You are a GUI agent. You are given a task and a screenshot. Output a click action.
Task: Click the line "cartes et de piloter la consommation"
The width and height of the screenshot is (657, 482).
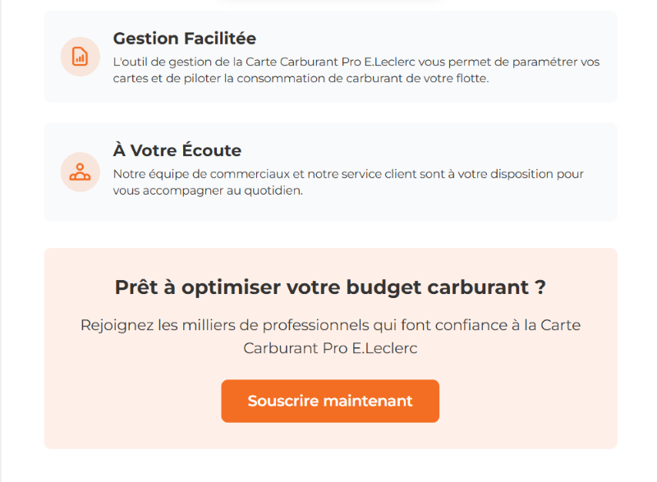[x=301, y=79]
